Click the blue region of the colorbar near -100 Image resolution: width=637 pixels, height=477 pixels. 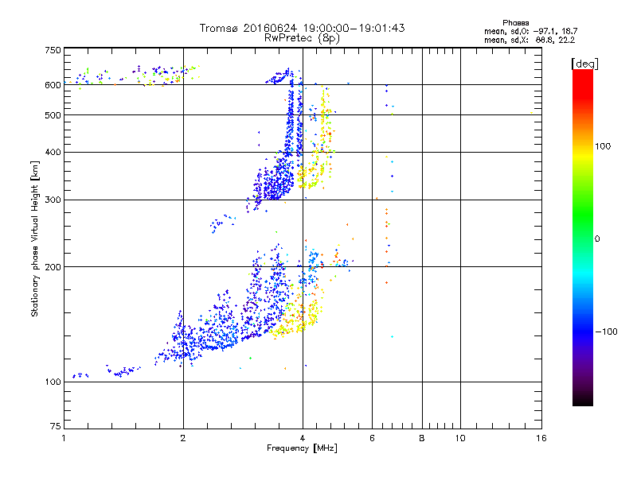coord(583,332)
